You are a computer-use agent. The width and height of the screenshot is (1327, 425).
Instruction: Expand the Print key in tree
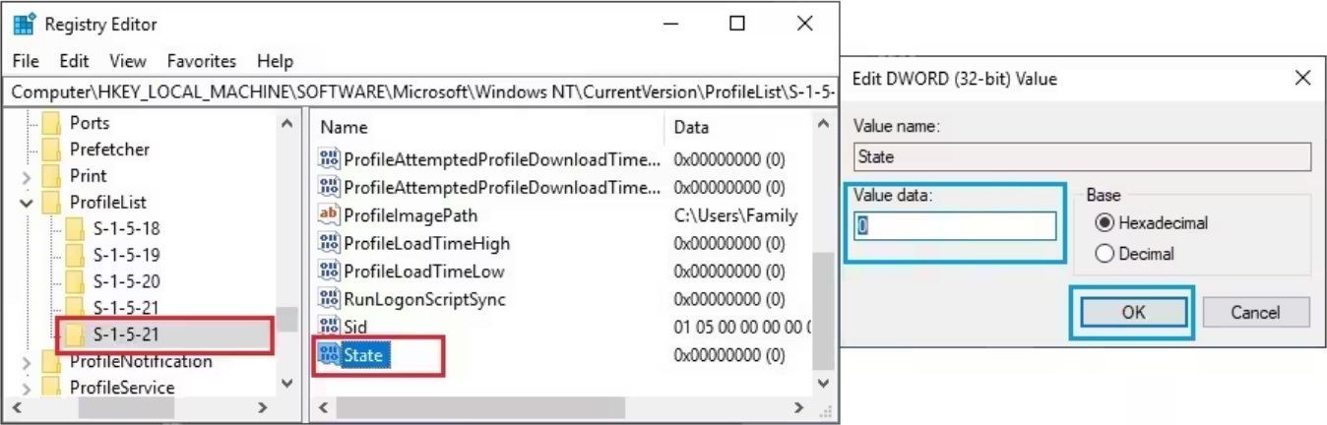point(26,176)
